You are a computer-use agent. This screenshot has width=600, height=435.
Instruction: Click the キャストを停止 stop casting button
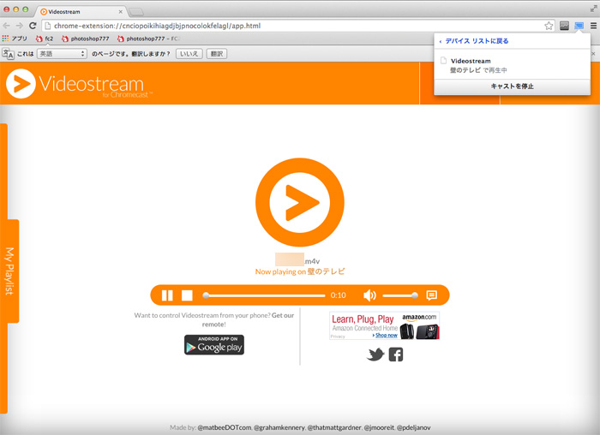pos(512,86)
